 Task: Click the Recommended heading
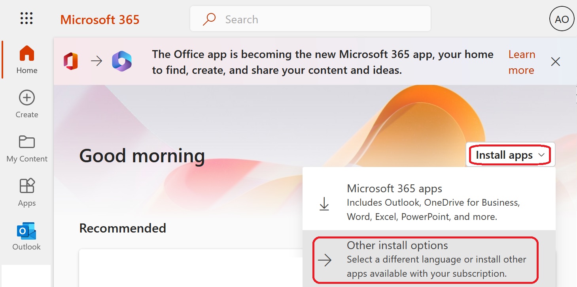click(123, 228)
